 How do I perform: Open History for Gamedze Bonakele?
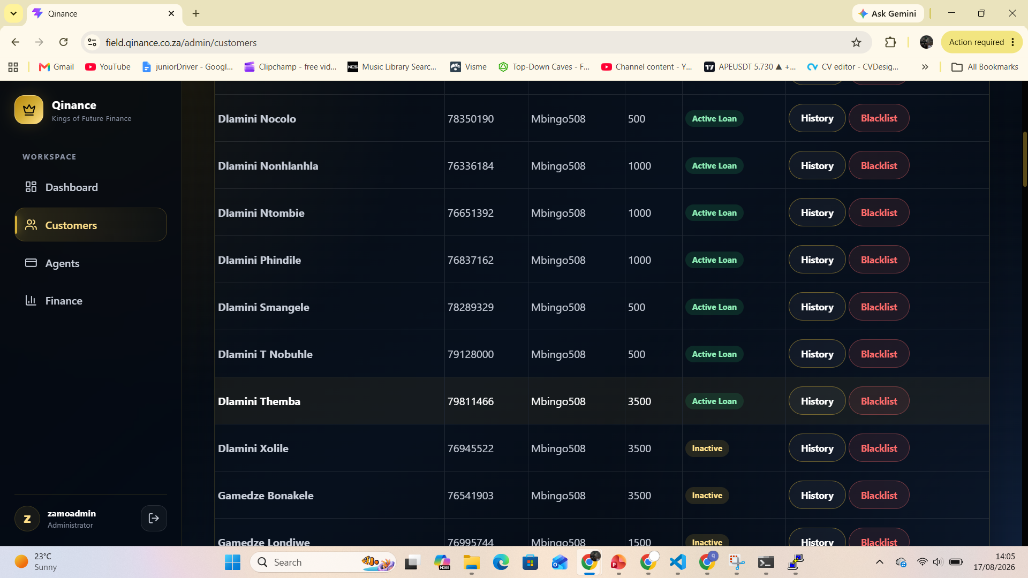click(x=817, y=495)
